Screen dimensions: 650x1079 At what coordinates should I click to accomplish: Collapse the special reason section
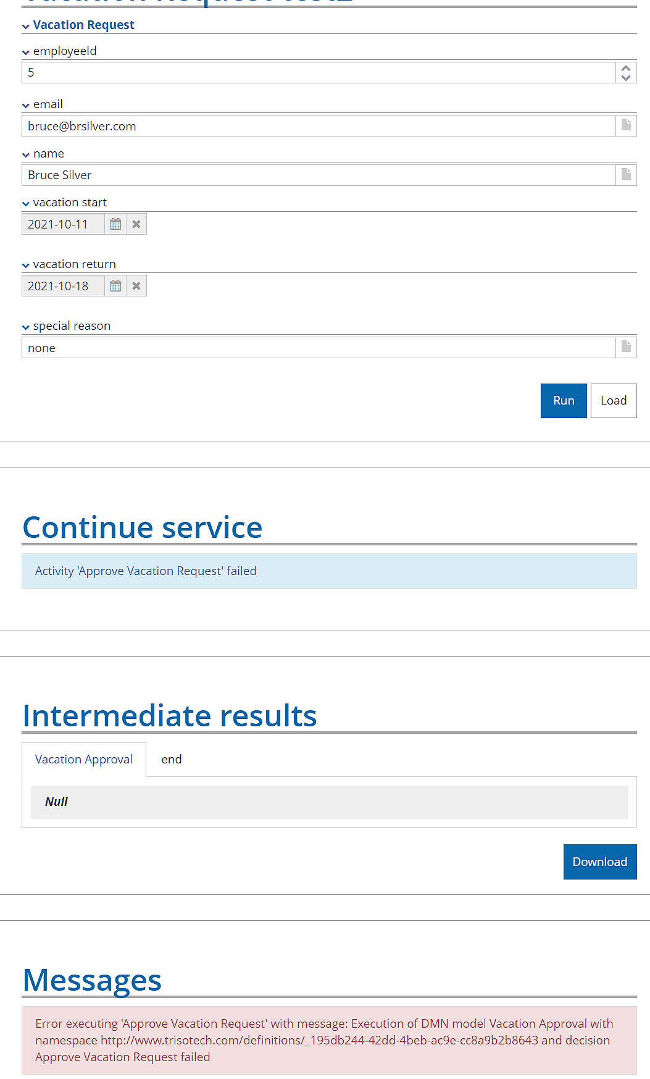pyautogui.click(x=26, y=327)
